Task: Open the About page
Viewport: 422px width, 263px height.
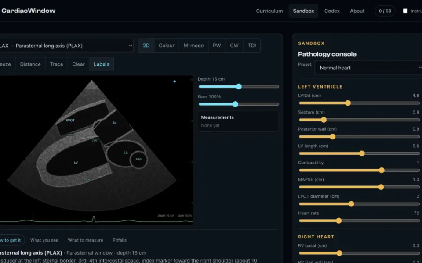Action: [357, 11]
